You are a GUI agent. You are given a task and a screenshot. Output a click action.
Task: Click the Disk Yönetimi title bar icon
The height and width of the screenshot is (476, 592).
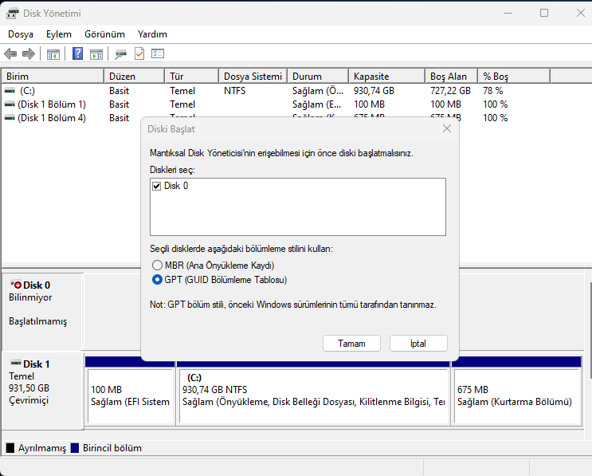12,14
